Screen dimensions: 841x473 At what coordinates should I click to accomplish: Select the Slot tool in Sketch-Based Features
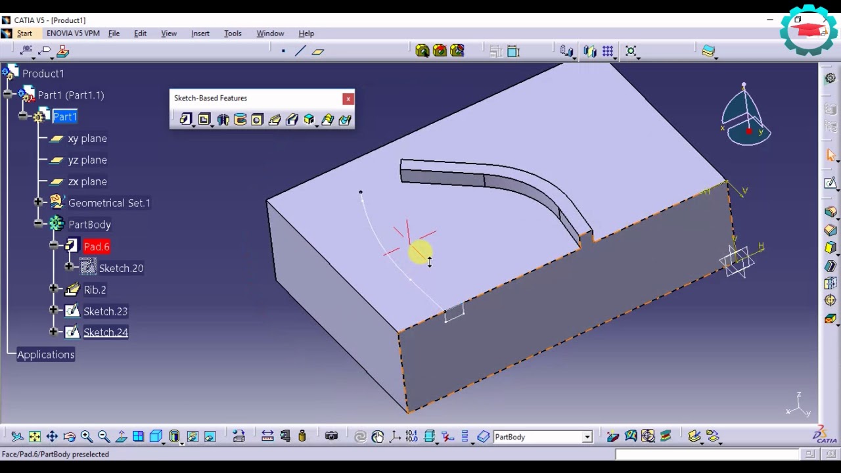tap(292, 120)
